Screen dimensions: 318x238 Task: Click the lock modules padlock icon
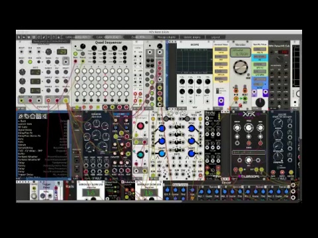pyautogui.click(x=58, y=37)
